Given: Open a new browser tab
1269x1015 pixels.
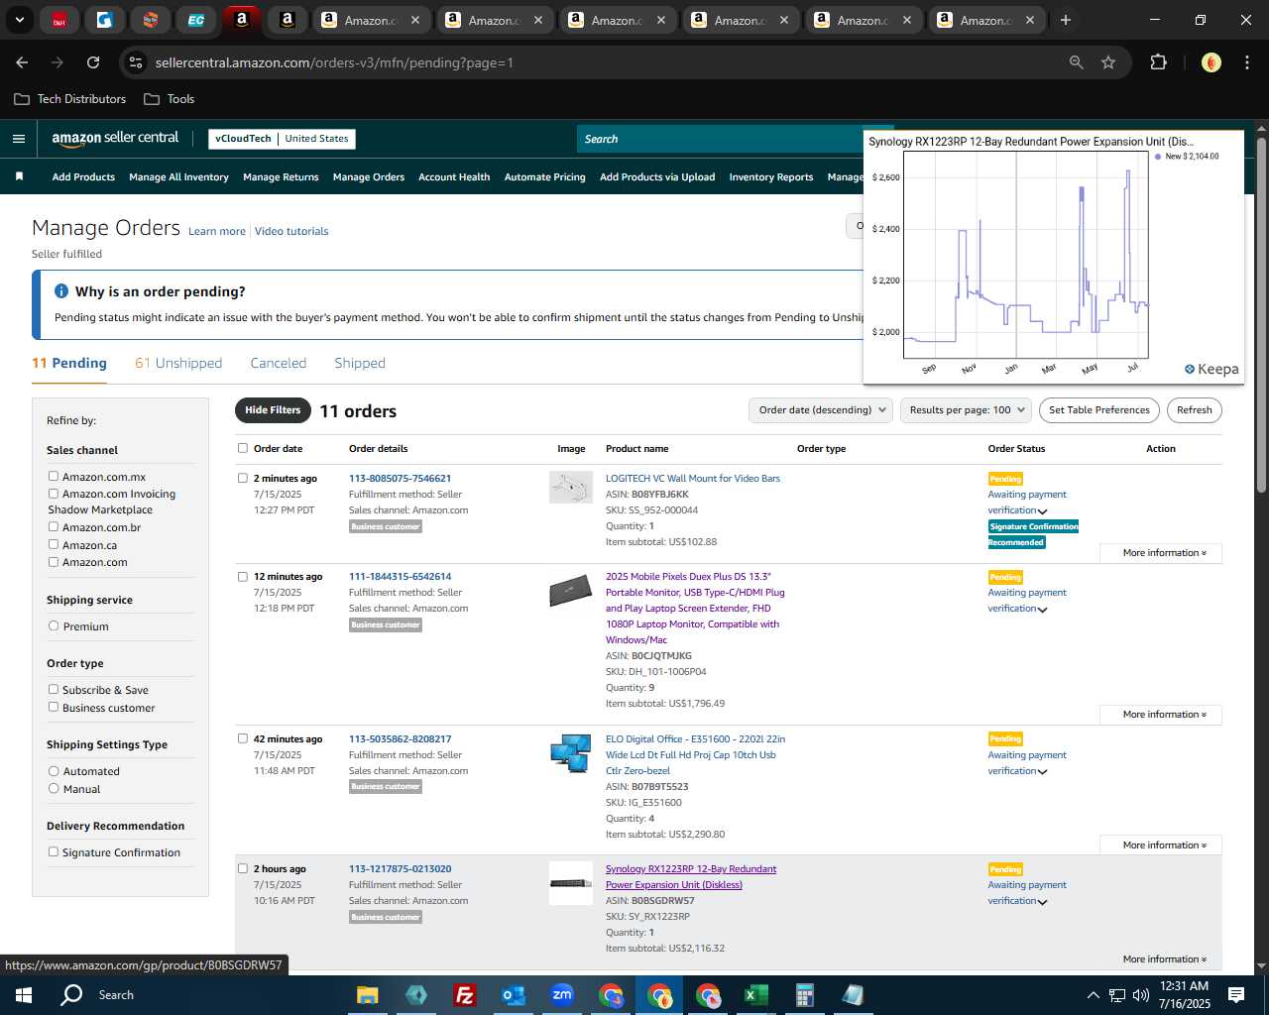Looking at the screenshot, I should tap(1066, 20).
